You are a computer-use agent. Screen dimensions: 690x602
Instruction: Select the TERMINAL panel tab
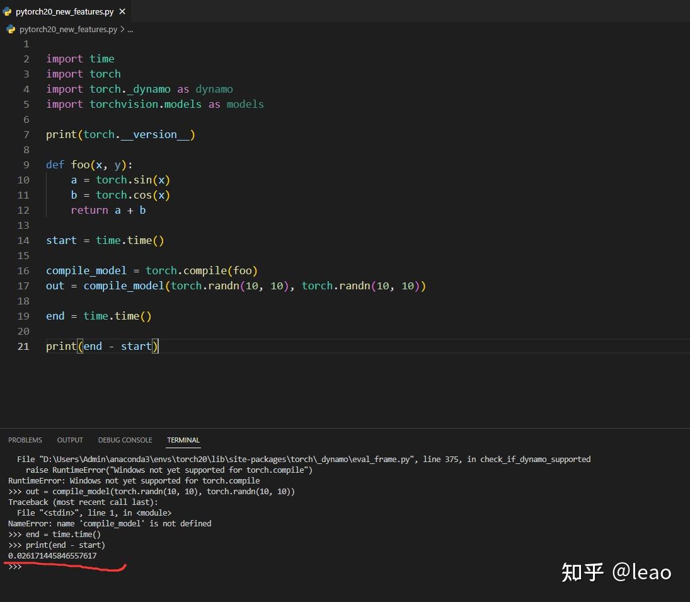click(x=183, y=440)
